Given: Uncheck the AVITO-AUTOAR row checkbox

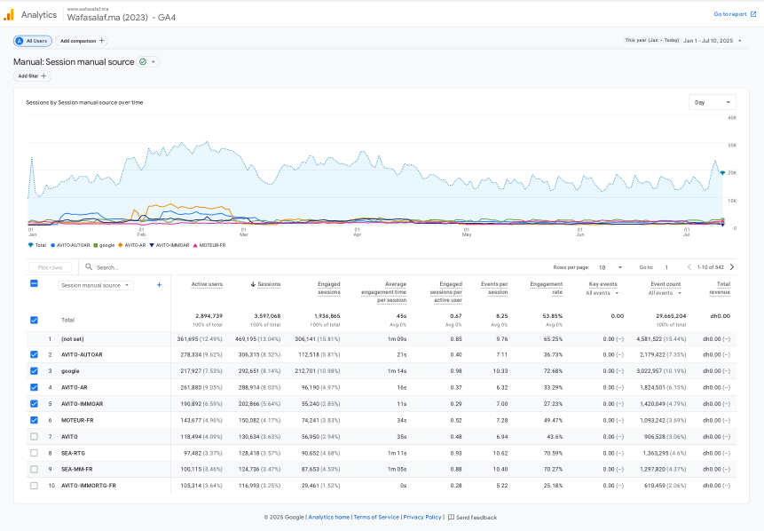Looking at the screenshot, I should (x=34, y=354).
